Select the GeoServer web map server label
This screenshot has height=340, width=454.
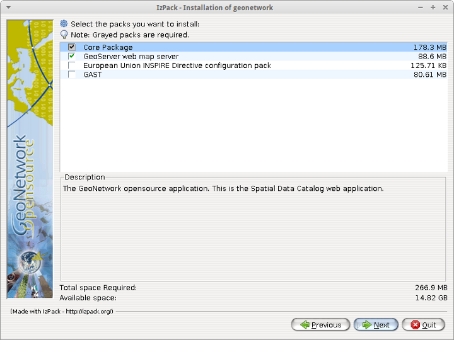131,57
